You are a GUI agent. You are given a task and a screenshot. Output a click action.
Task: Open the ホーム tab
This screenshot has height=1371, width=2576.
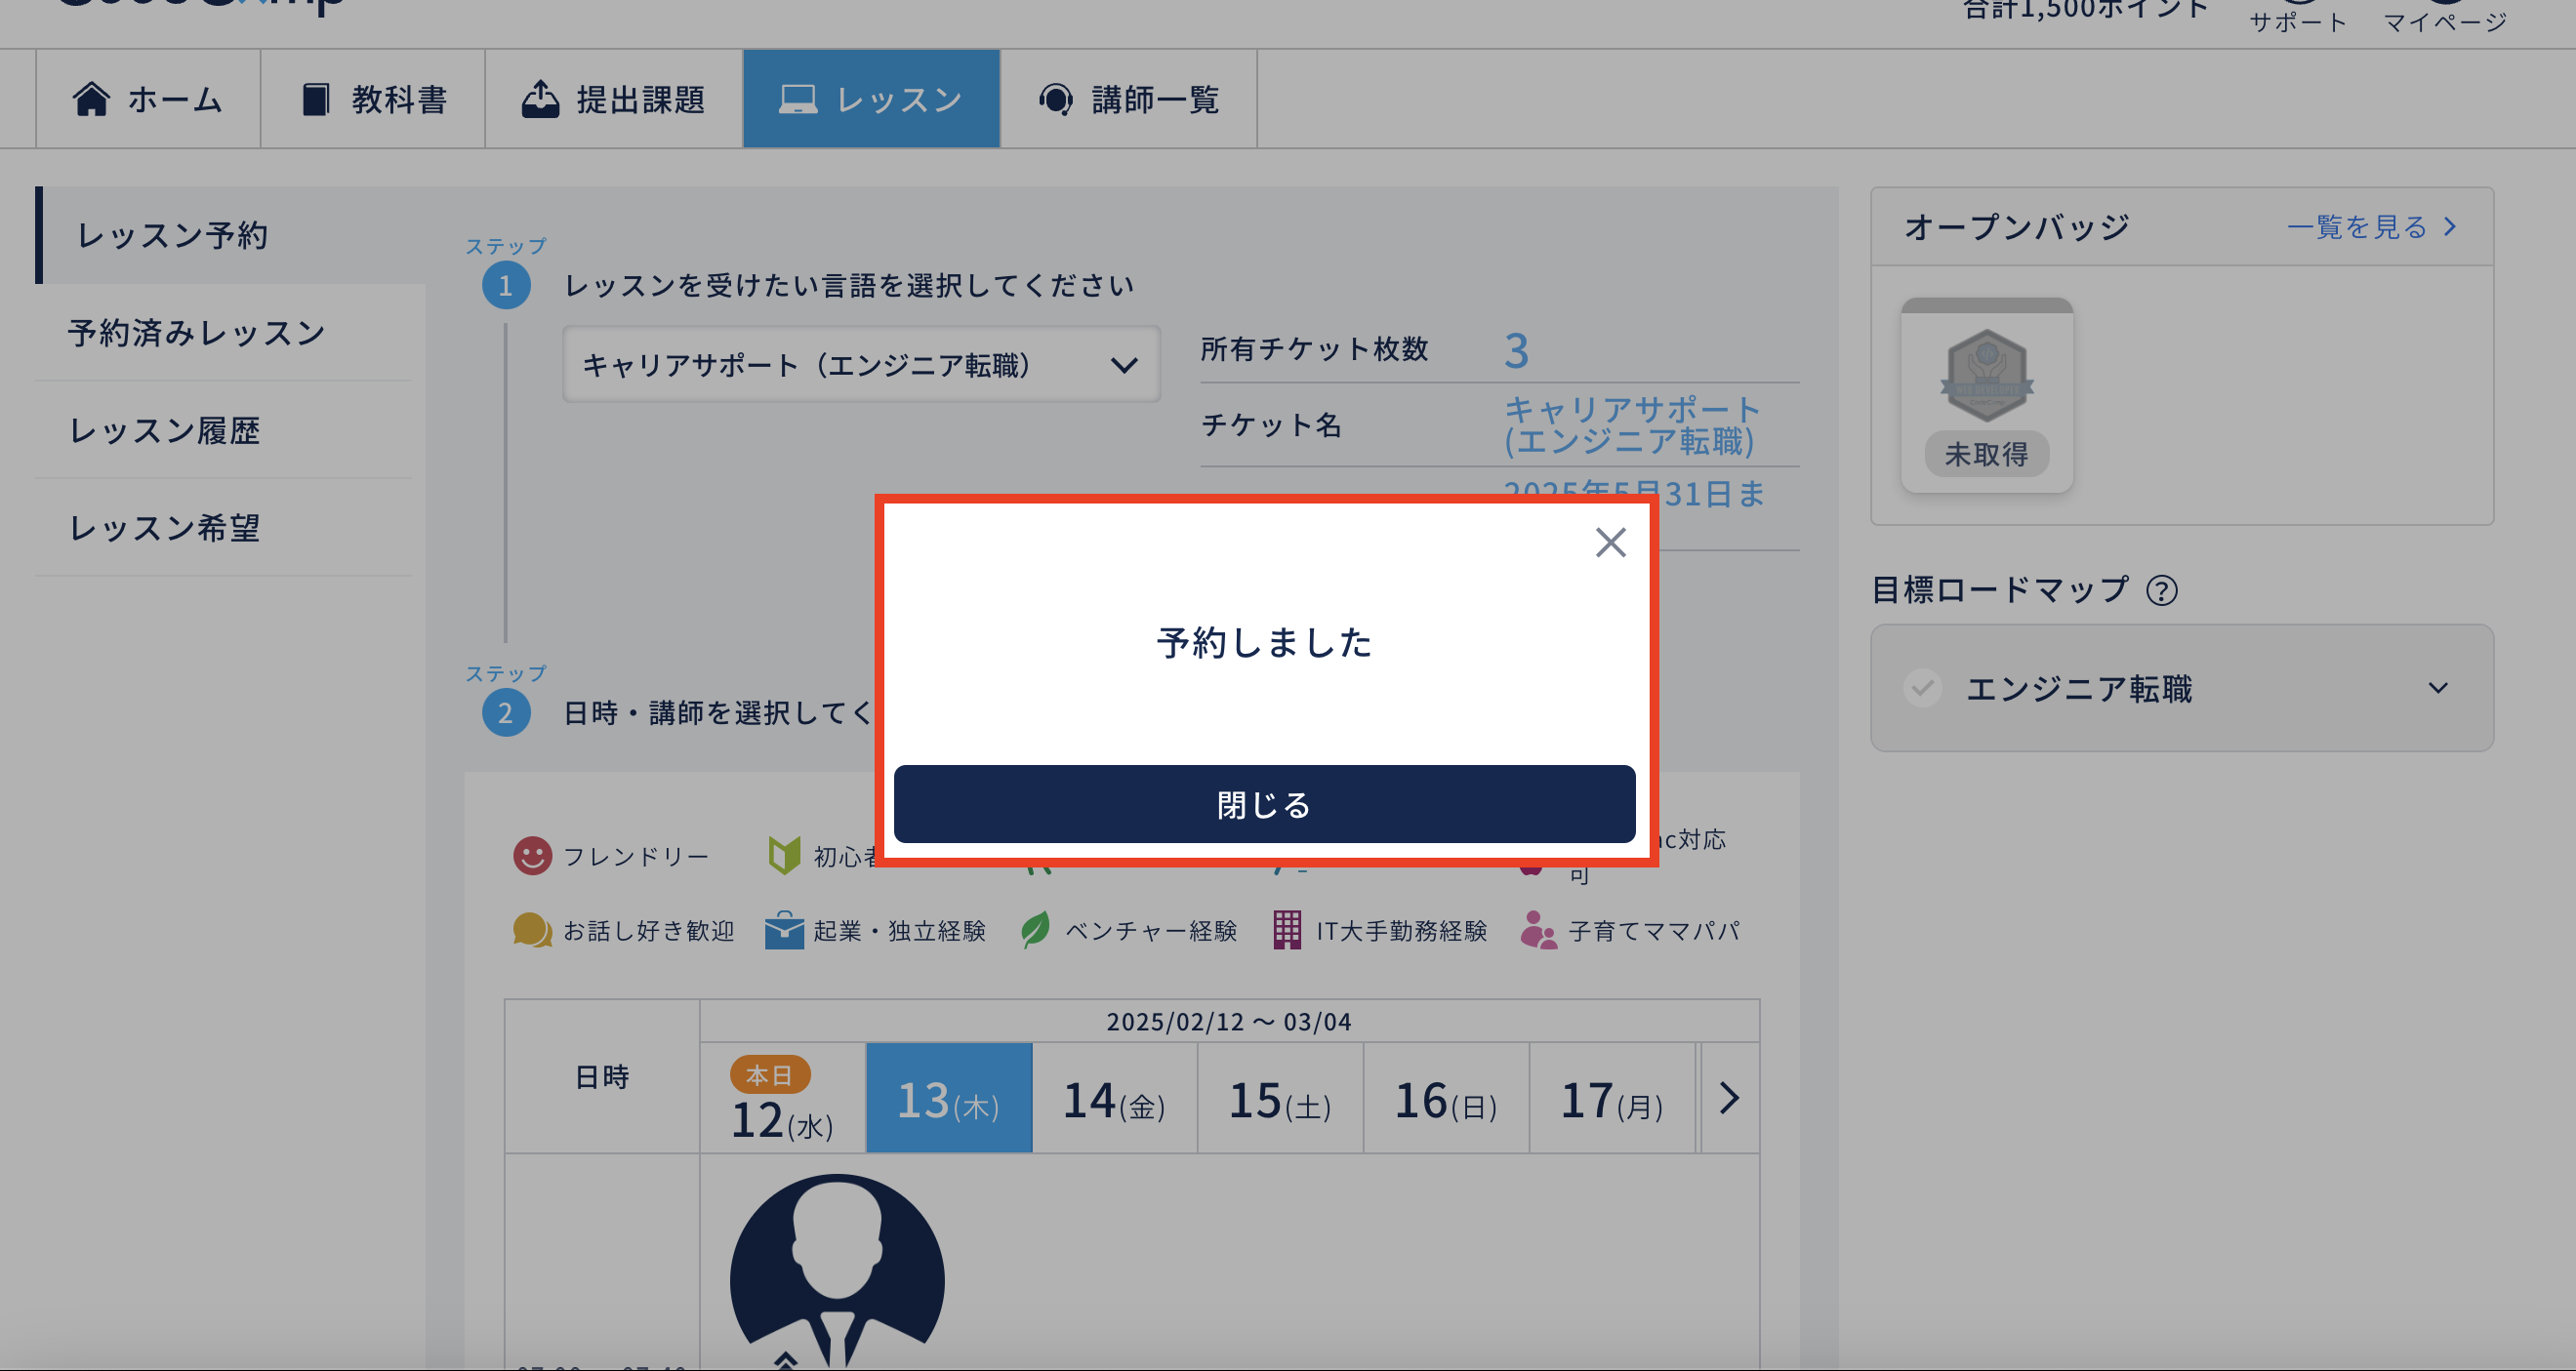pyautogui.click(x=148, y=99)
